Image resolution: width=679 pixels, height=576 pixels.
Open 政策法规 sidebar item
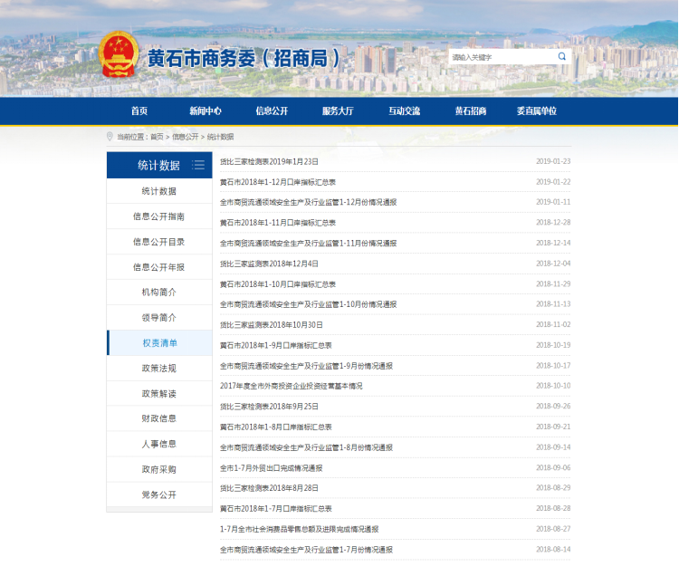click(158, 369)
